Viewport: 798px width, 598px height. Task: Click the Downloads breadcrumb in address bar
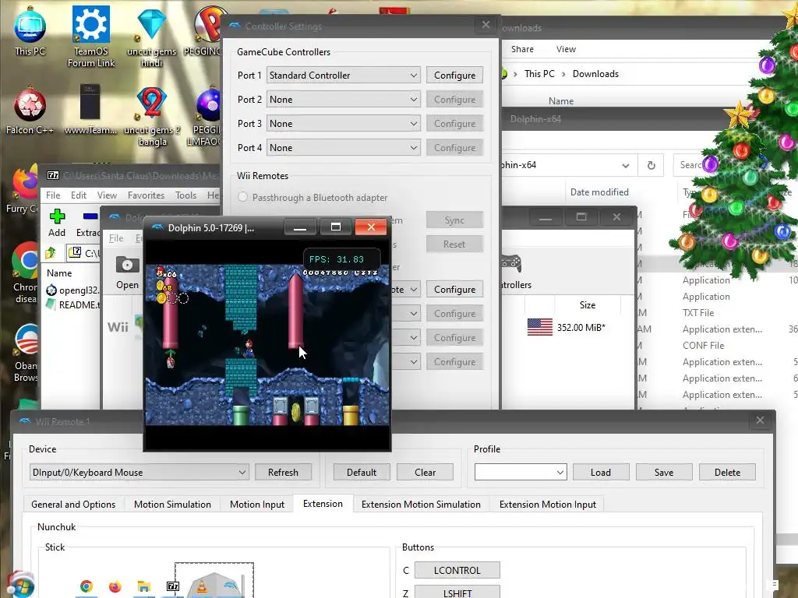pyautogui.click(x=595, y=74)
